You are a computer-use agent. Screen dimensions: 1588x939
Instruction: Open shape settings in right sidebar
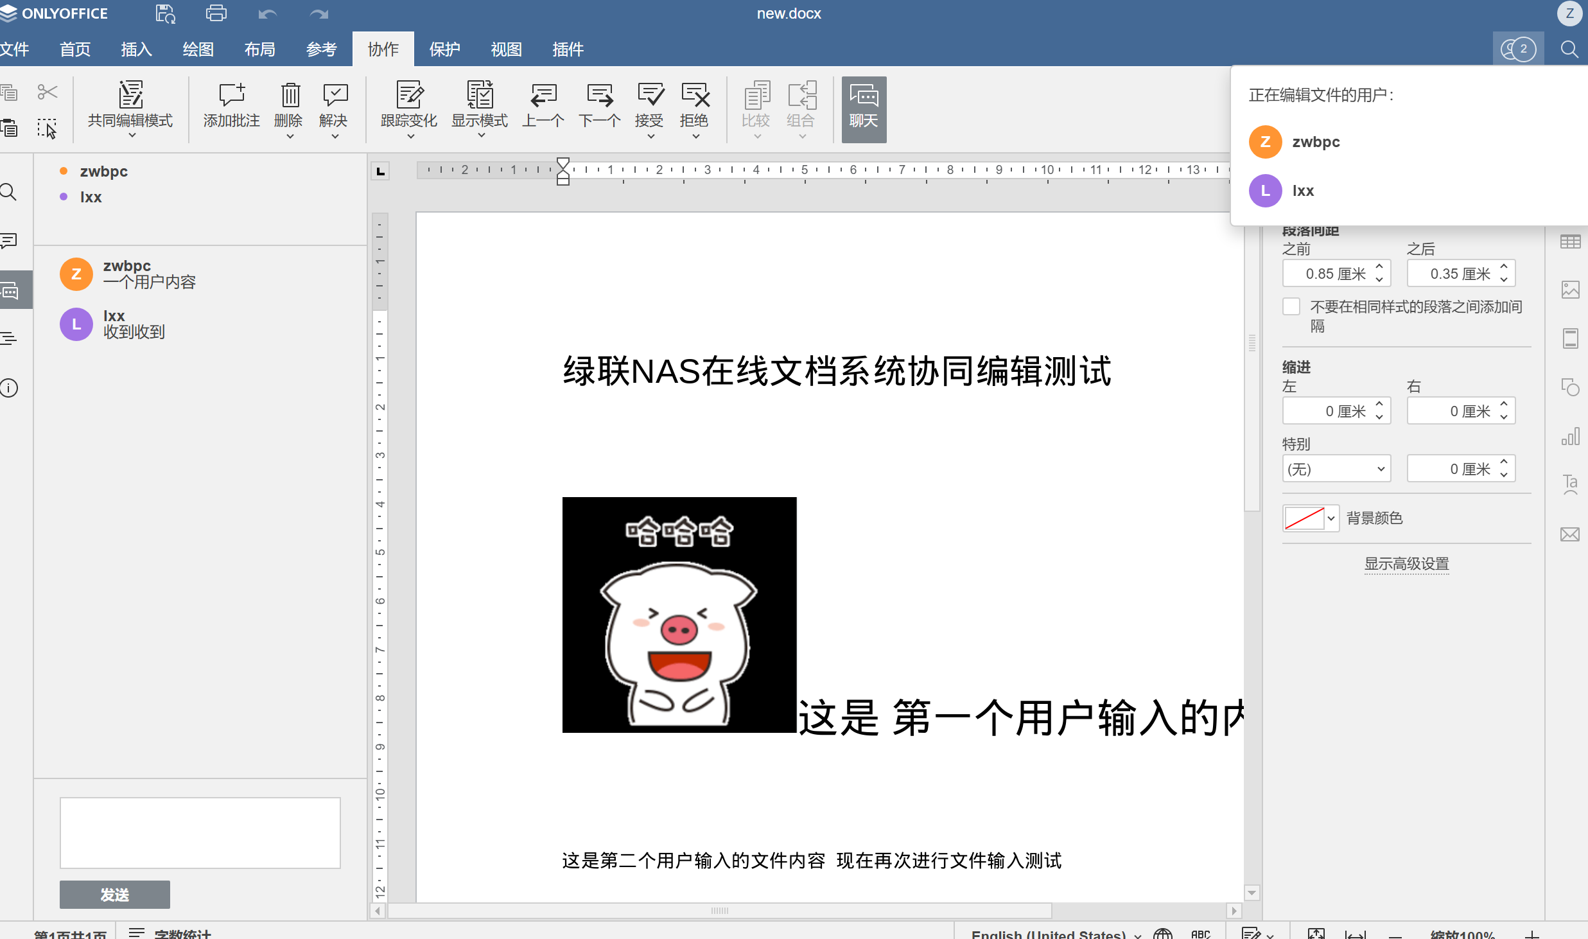pyautogui.click(x=1570, y=387)
